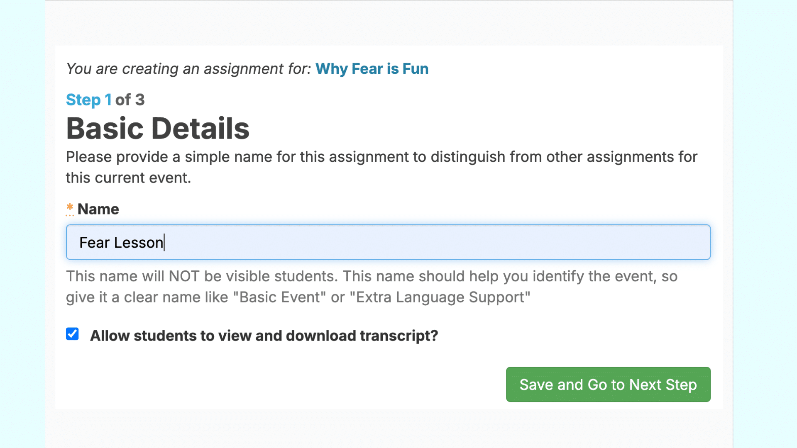Click the word Lesson inside Name field
This screenshot has width=797, height=448.
pyautogui.click(x=139, y=243)
